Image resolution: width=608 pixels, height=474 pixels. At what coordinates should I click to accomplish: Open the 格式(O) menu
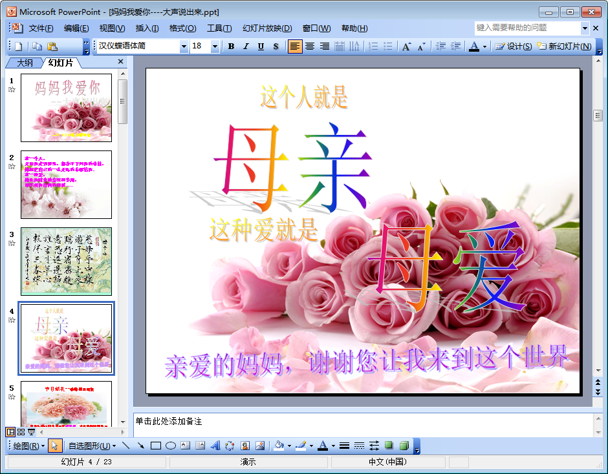pyautogui.click(x=182, y=28)
